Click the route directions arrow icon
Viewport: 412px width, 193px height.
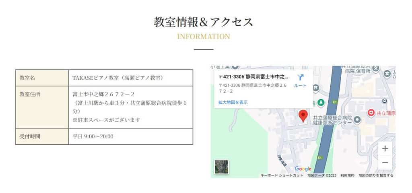[x=300, y=77]
